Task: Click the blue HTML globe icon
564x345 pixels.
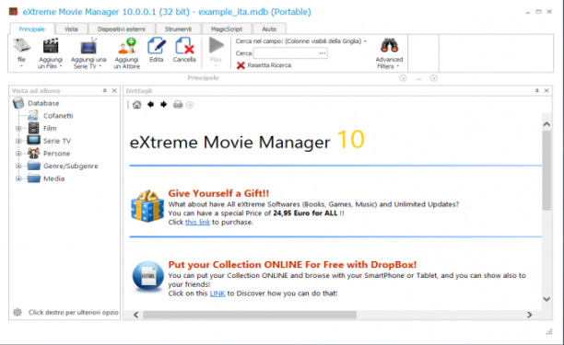Action: point(147,276)
